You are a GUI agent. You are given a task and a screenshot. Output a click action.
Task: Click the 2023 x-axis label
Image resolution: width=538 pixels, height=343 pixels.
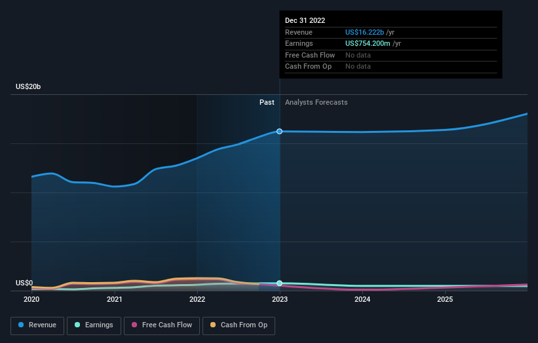tap(280, 299)
